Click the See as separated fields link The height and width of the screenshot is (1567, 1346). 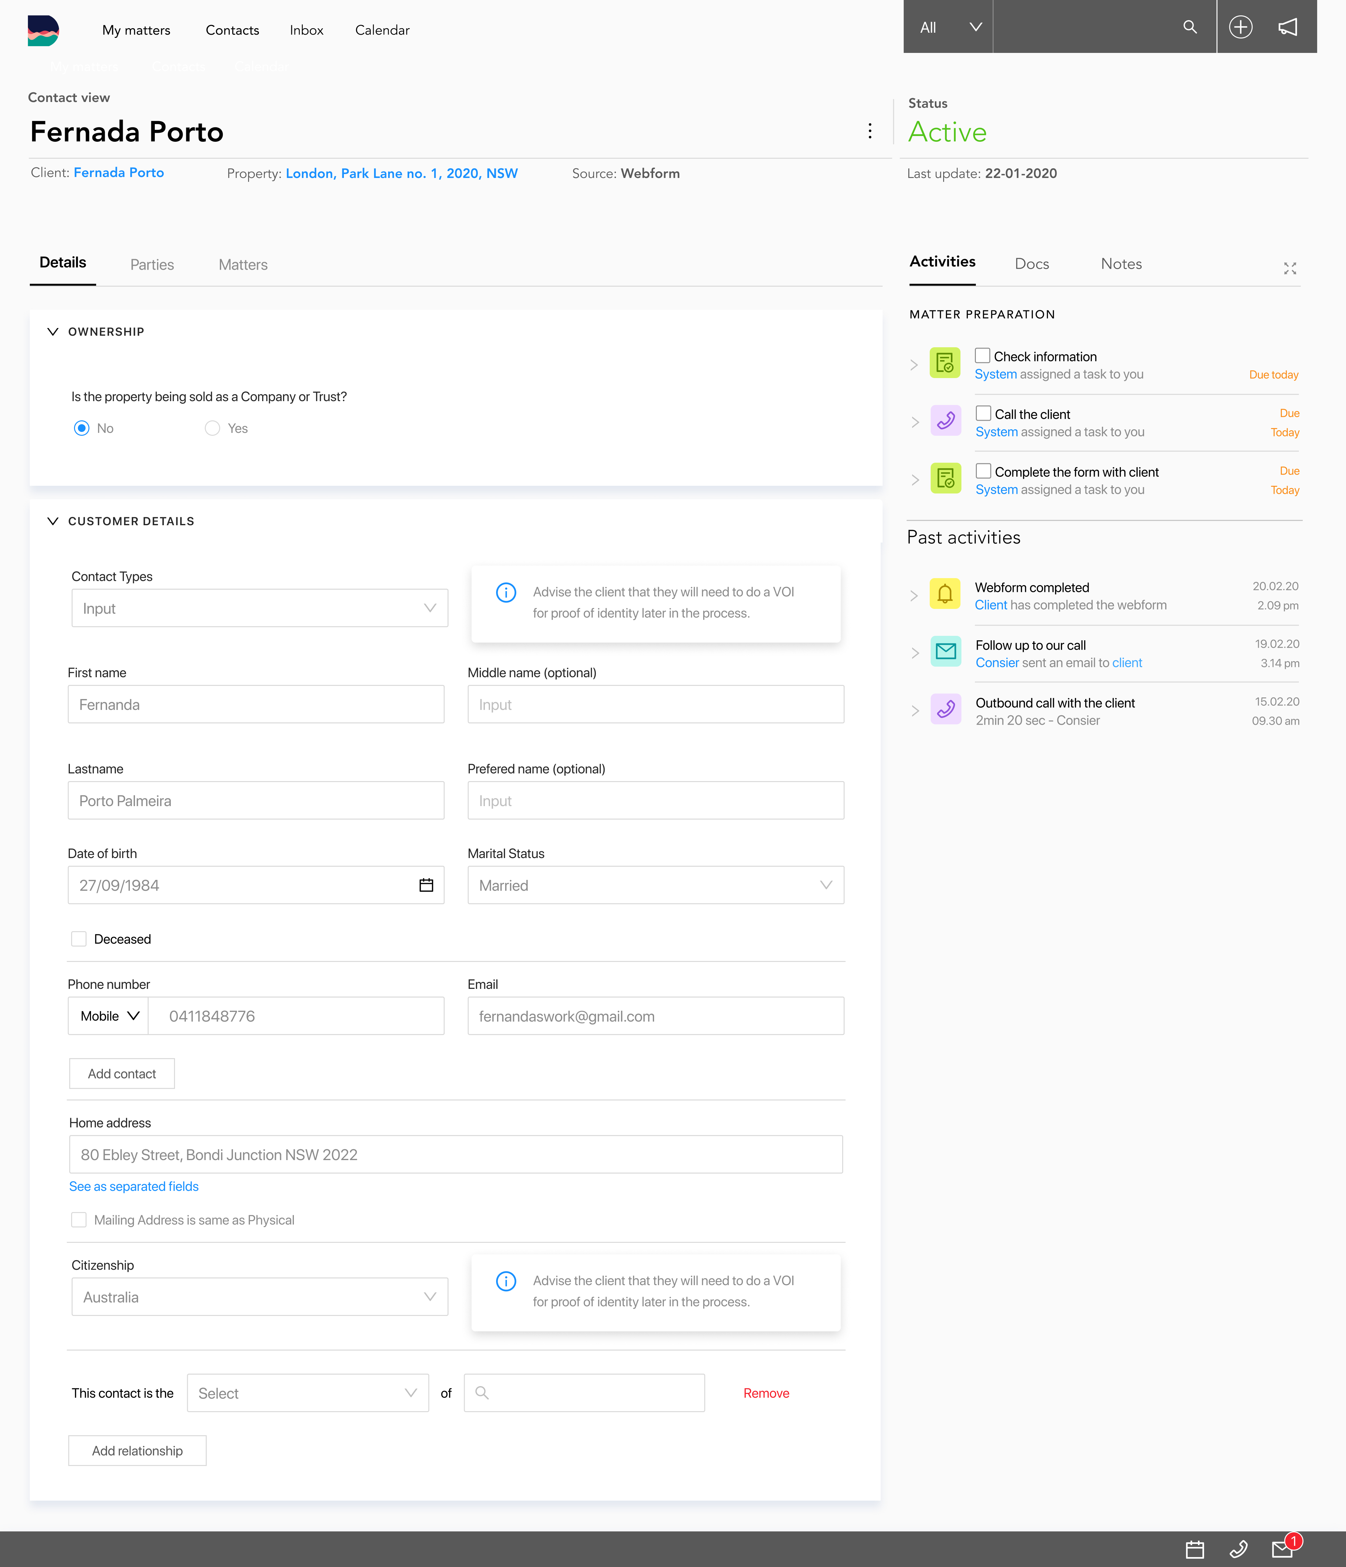pyautogui.click(x=134, y=1186)
